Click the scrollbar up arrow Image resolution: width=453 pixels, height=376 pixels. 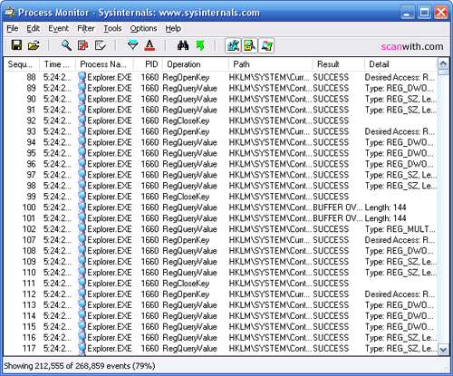pos(443,63)
